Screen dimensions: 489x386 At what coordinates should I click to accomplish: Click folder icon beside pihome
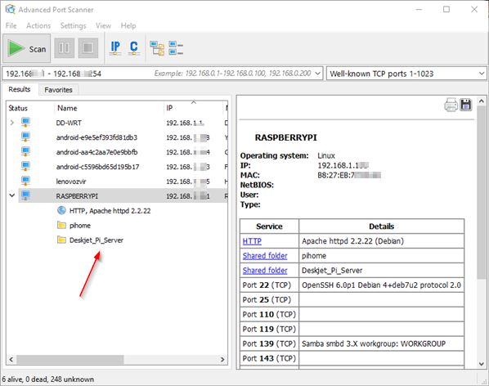(x=62, y=225)
